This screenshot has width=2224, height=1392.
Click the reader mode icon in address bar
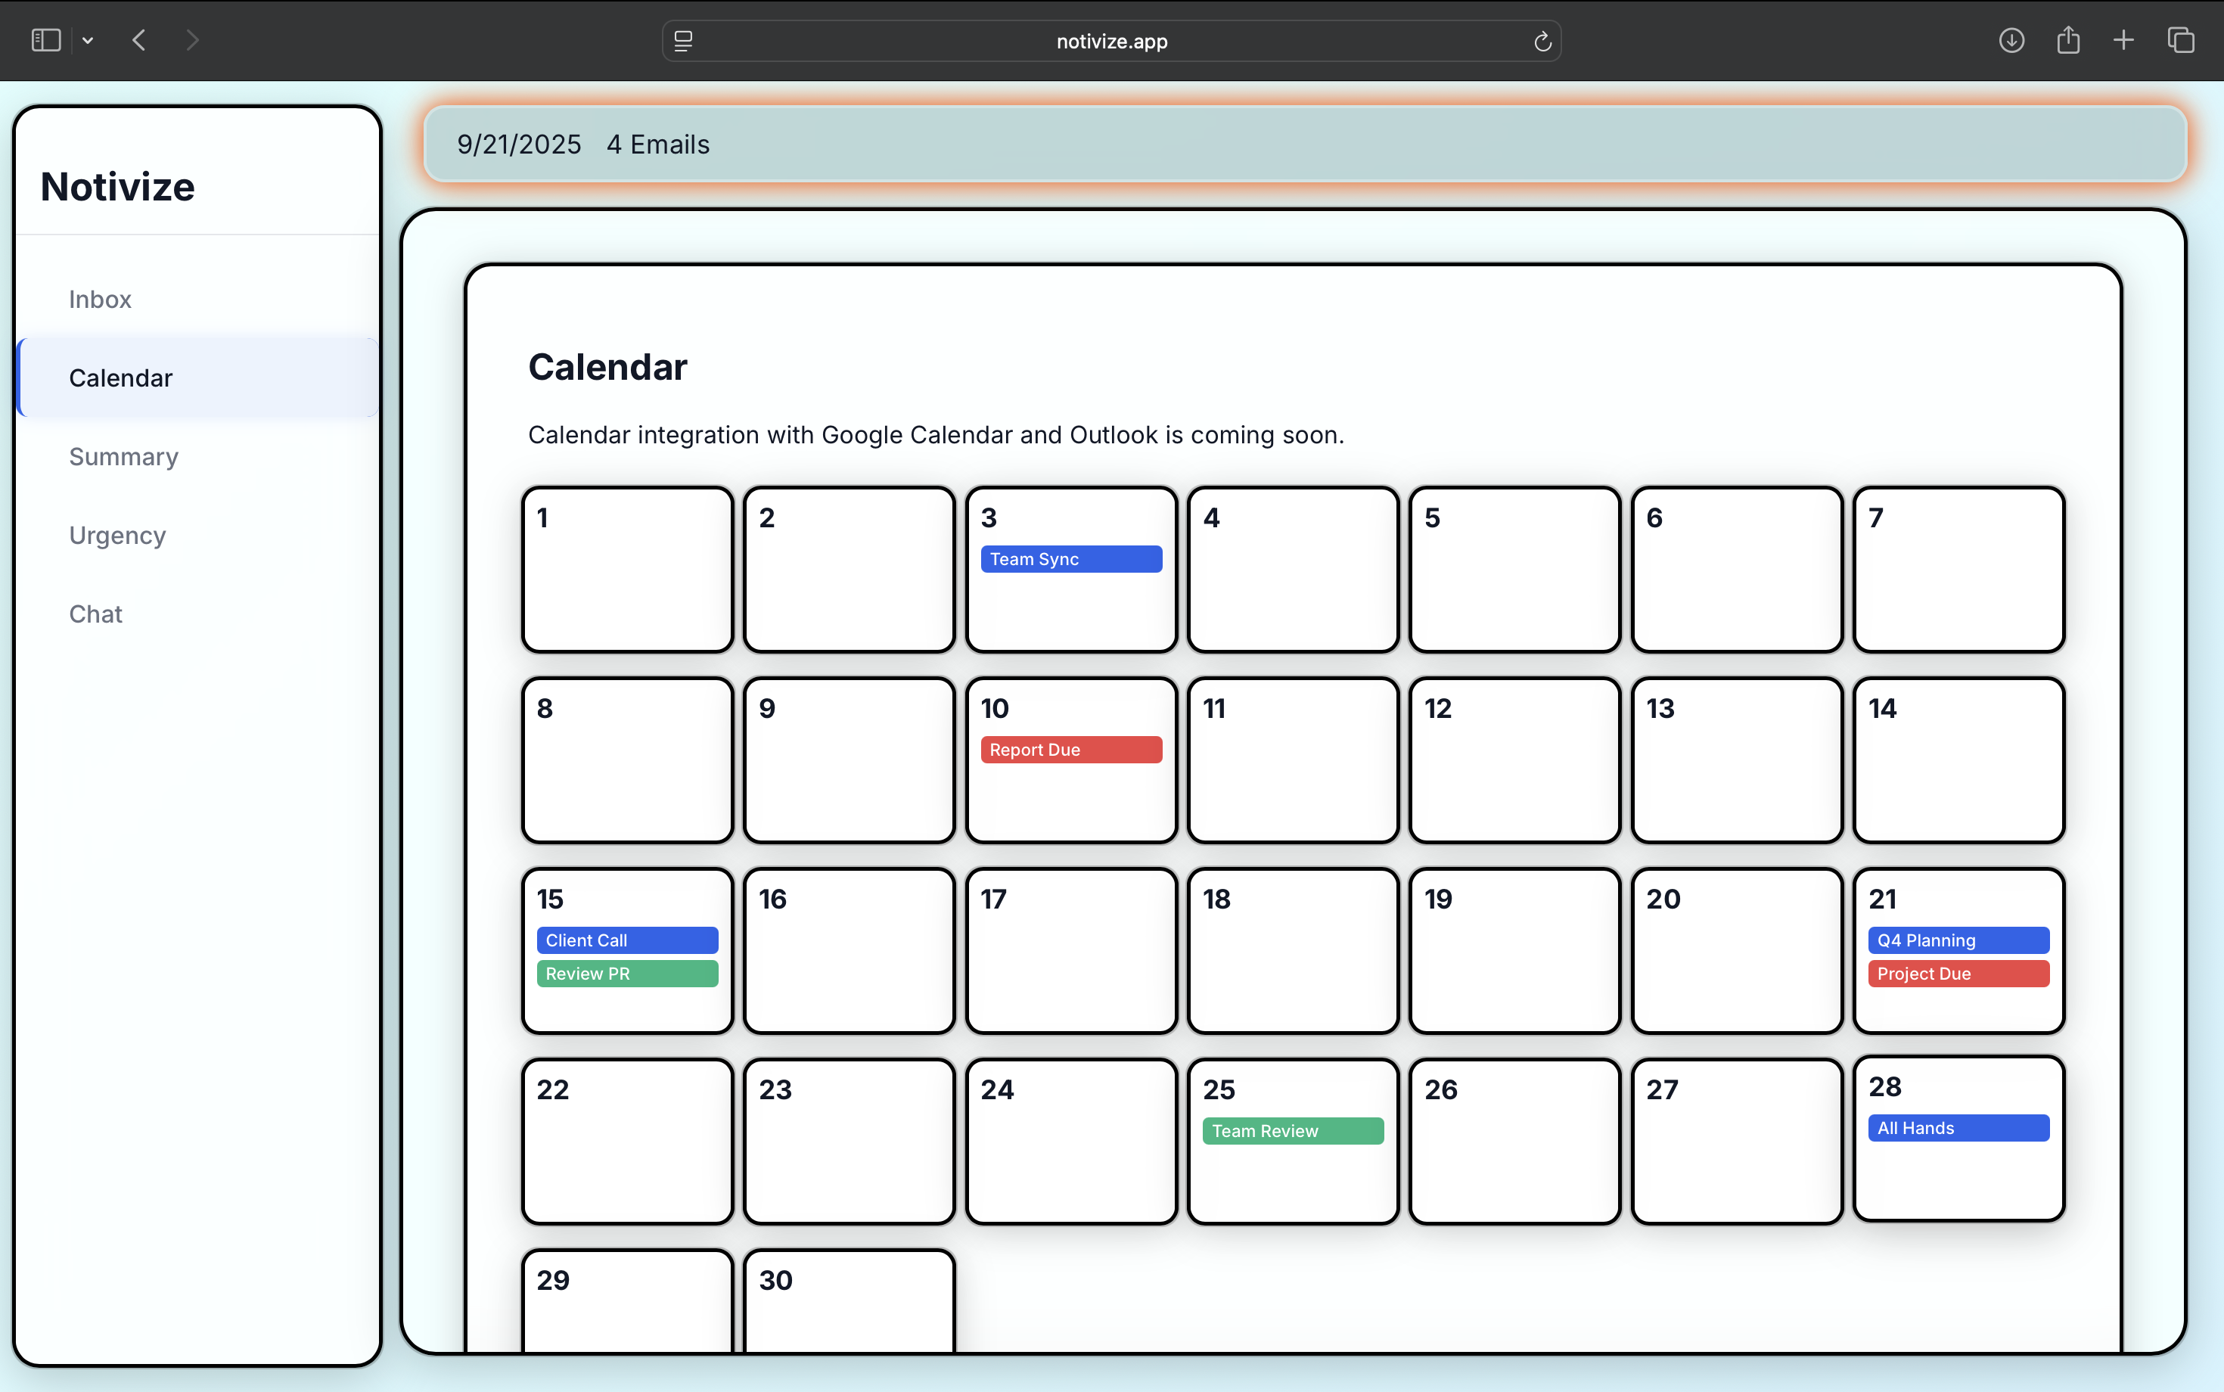[683, 42]
